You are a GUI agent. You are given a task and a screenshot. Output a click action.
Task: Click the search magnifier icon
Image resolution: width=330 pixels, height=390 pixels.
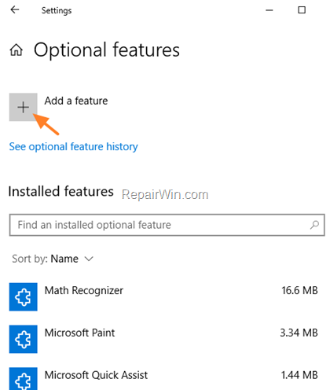(x=314, y=225)
